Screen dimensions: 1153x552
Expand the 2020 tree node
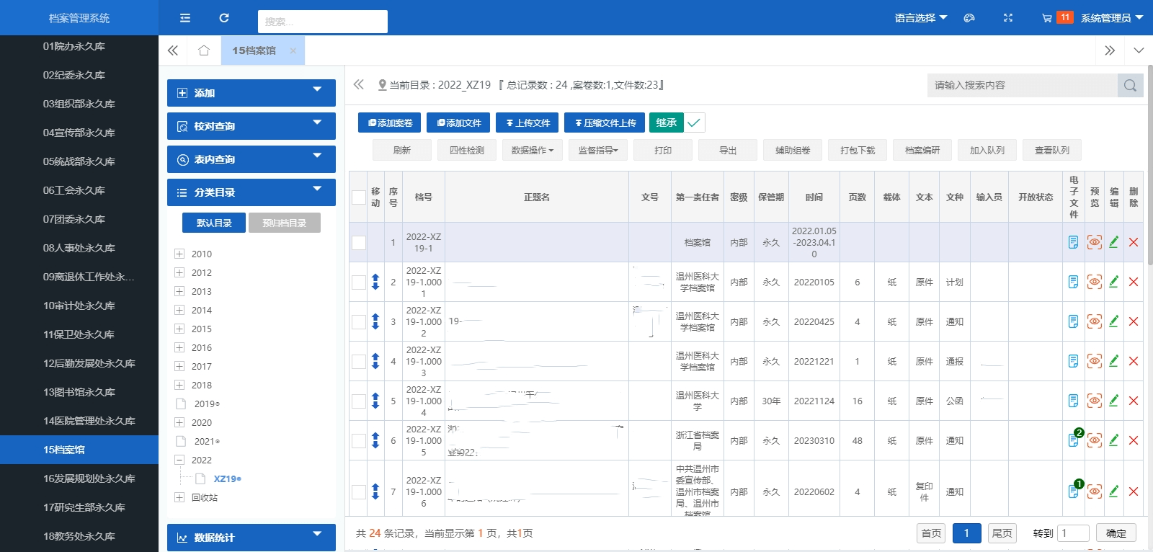pyautogui.click(x=179, y=422)
